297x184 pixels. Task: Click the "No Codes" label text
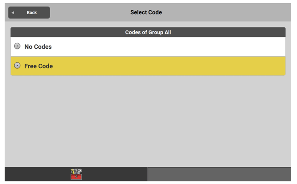38,46
